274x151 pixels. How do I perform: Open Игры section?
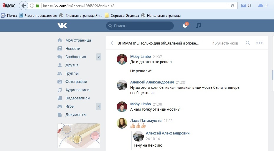pos(70,106)
